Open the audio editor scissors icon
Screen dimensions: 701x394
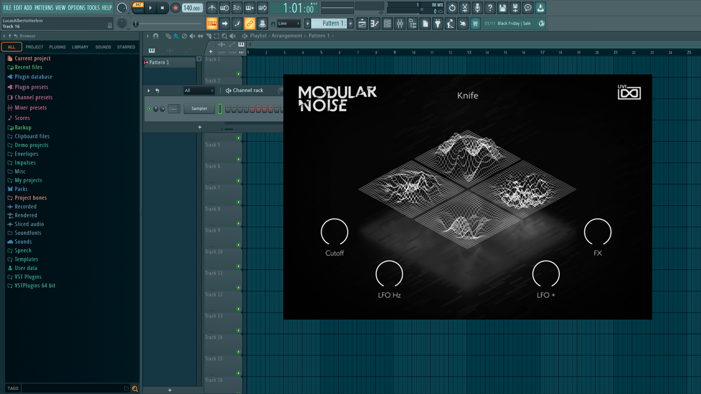pyautogui.click(x=465, y=8)
